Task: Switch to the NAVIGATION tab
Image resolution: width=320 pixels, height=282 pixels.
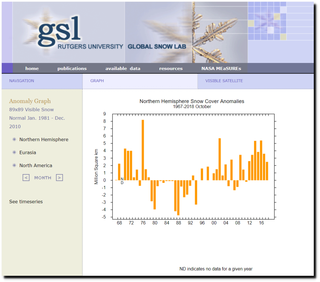Action: click(x=22, y=81)
